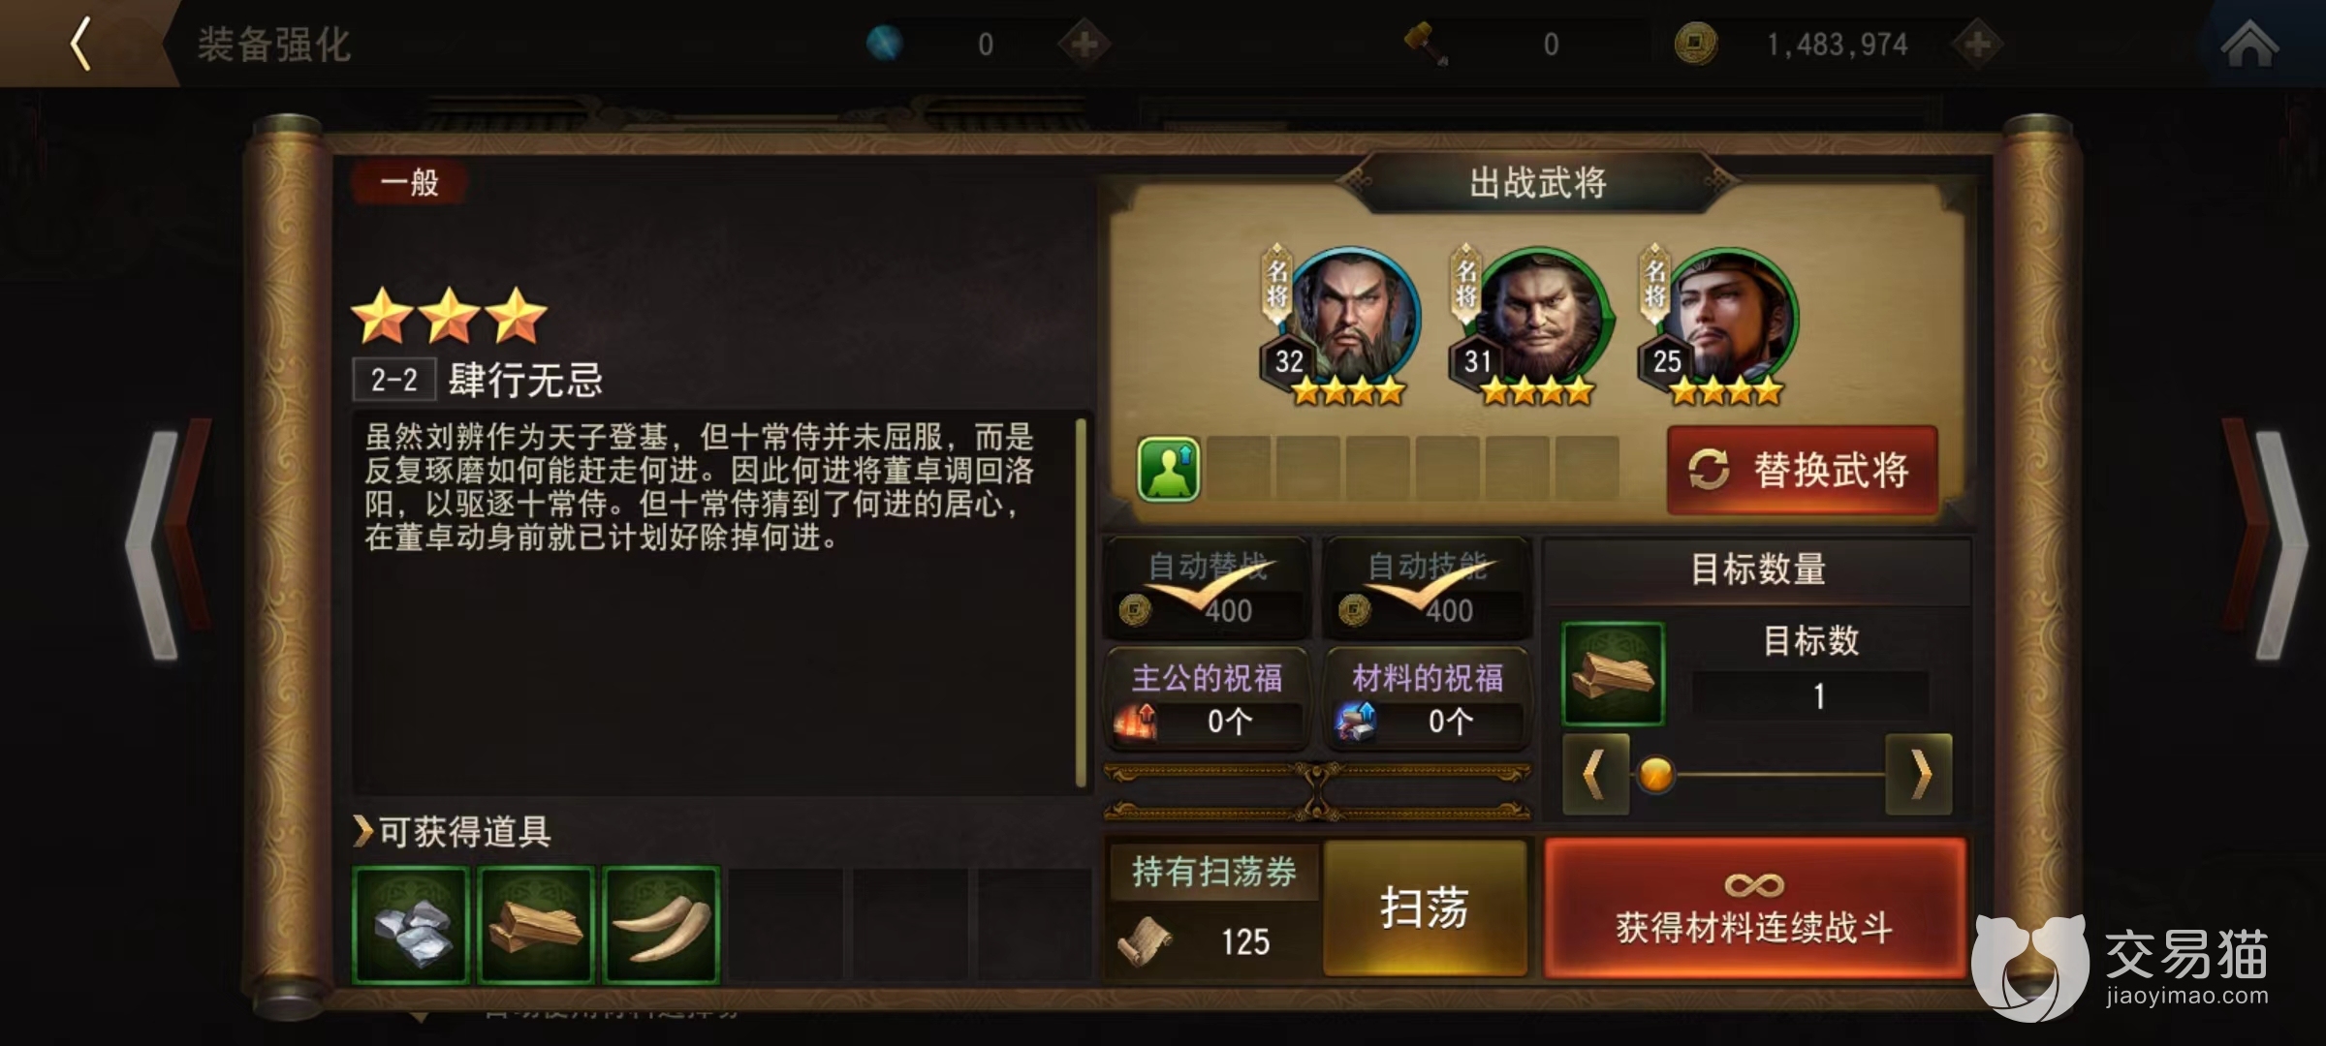Click the 替换武将 replace generals button
Viewport: 2326px width, 1046px height.
1803,471
